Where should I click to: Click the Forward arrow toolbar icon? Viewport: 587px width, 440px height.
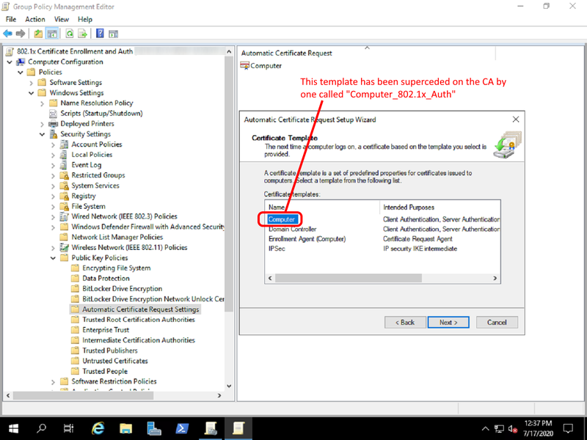pyautogui.click(x=21, y=34)
